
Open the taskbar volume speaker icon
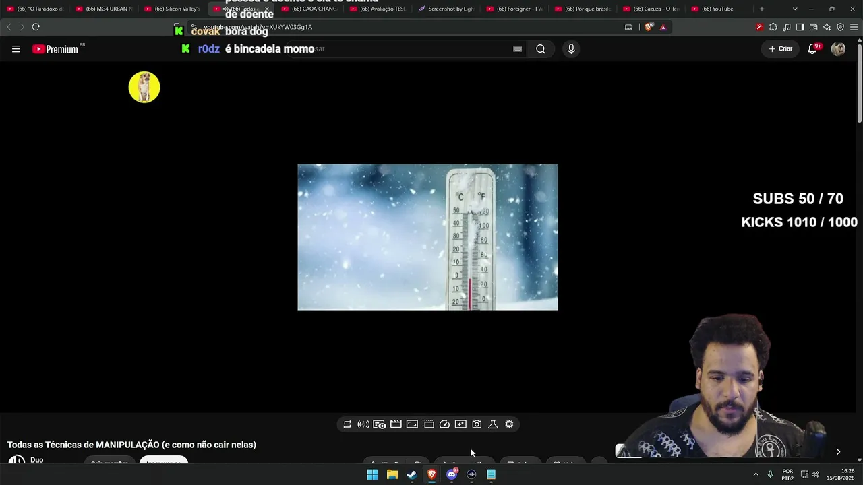tap(815, 474)
